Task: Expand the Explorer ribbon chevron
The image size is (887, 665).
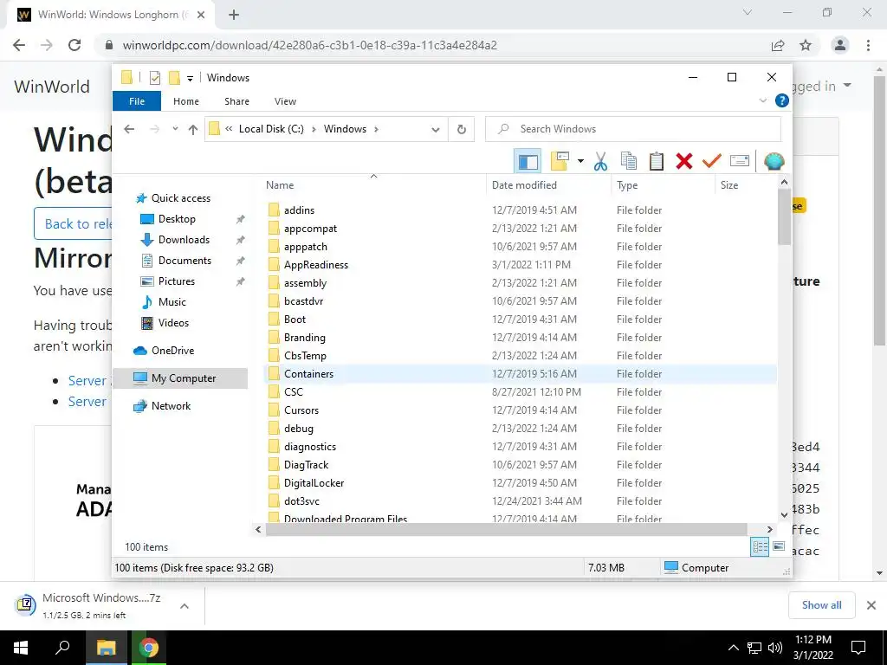Action: click(762, 100)
